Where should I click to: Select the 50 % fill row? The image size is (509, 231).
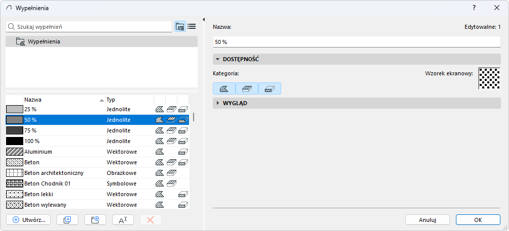tap(98, 120)
